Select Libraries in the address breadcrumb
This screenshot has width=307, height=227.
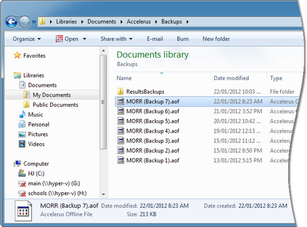click(66, 22)
